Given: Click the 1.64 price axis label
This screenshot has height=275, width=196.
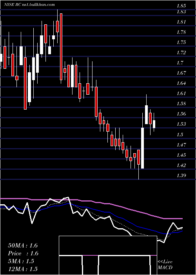Looking at the screenshot, I should tap(181, 83).
